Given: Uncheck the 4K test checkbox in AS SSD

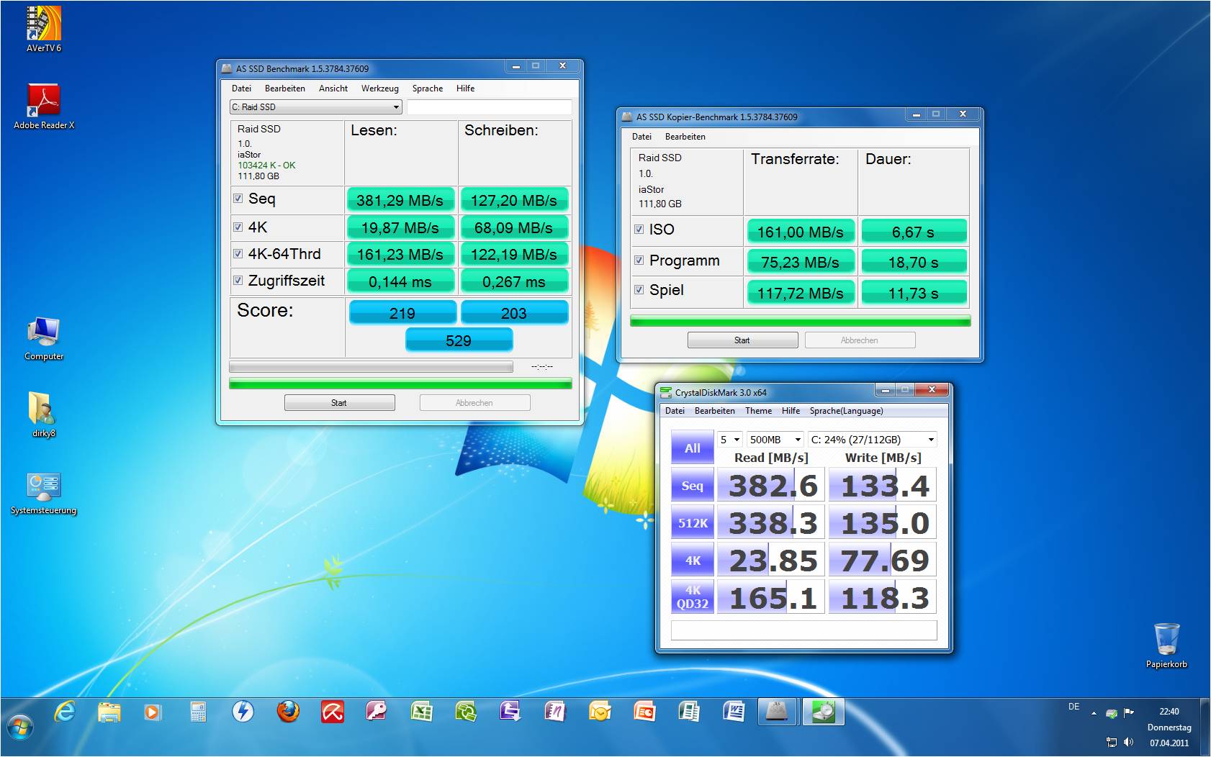Looking at the screenshot, I should (x=238, y=227).
